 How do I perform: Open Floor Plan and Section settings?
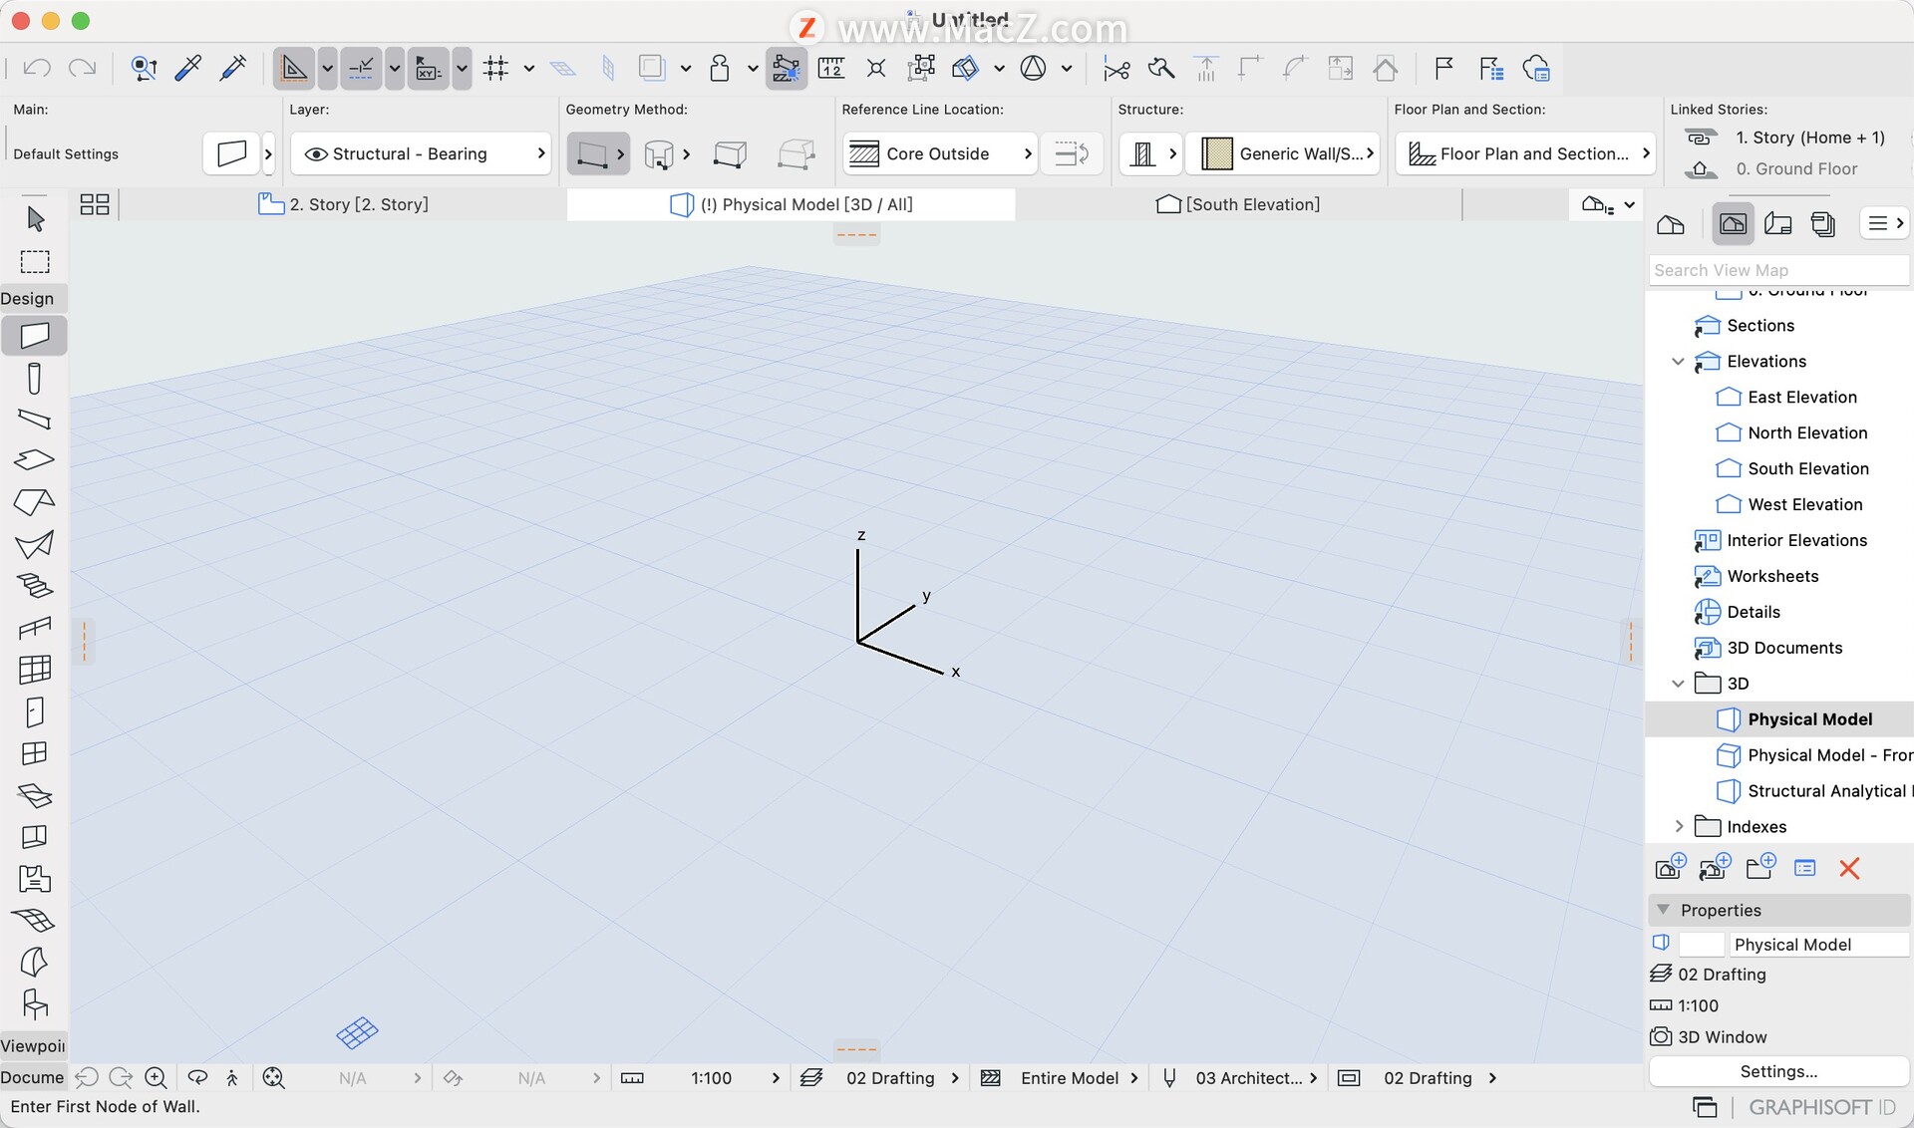[1523, 153]
